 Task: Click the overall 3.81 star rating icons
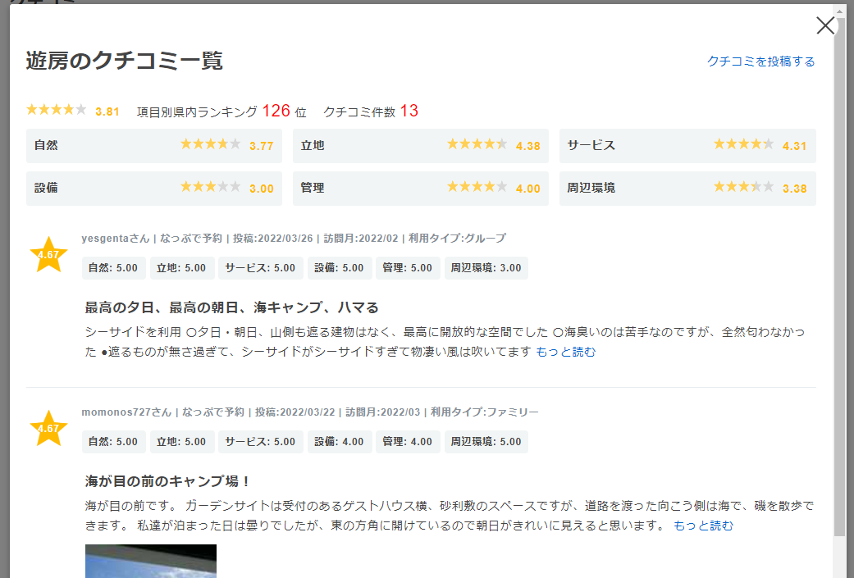pos(57,110)
